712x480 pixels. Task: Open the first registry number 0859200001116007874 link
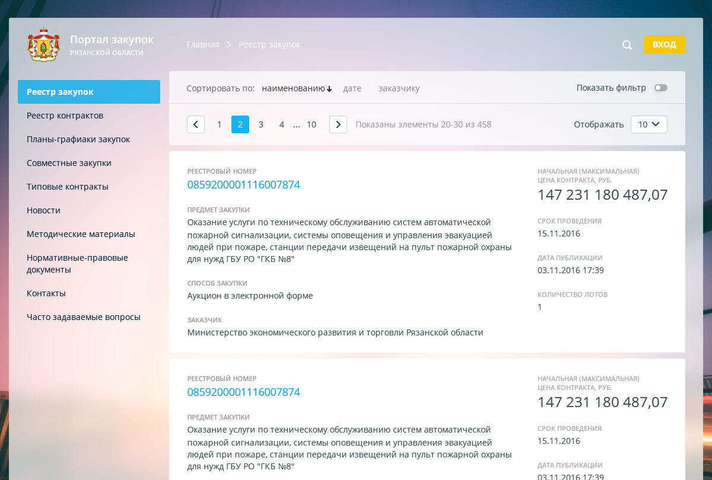click(x=243, y=185)
